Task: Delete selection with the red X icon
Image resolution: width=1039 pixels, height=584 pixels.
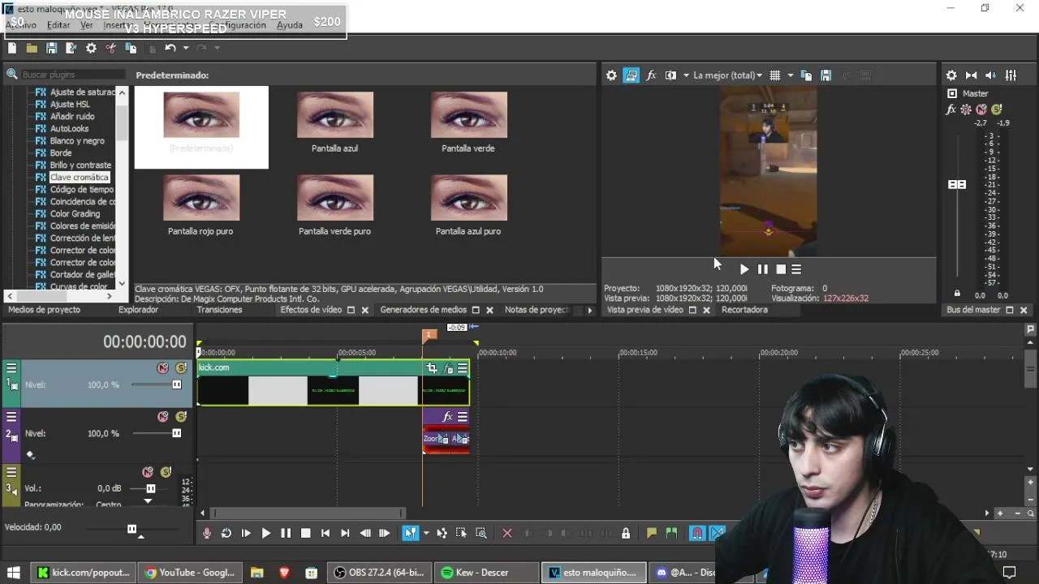Action: pos(507,533)
